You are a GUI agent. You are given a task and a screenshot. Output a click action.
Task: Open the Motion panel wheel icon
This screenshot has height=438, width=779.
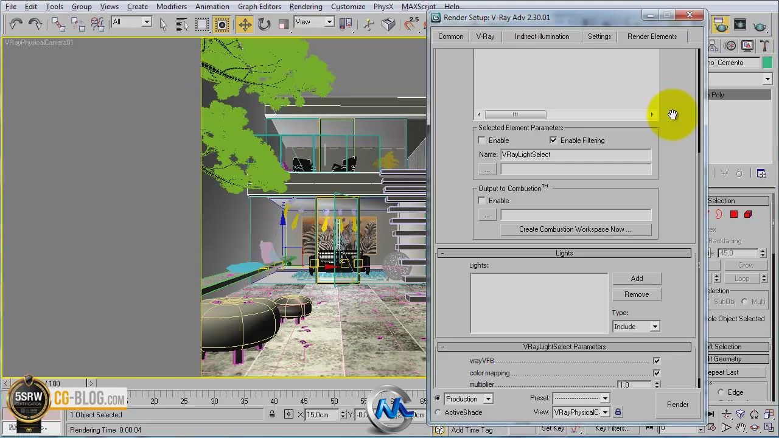point(731,46)
